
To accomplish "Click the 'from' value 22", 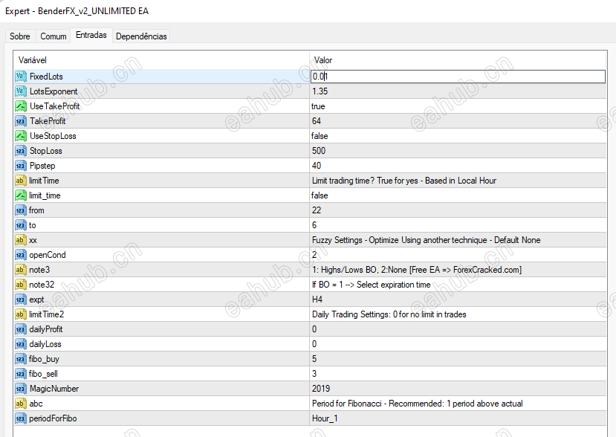I will tap(317, 210).
